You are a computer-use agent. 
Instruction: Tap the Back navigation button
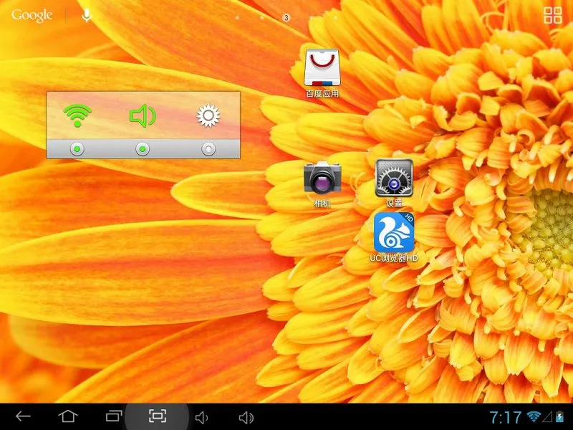(x=23, y=416)
